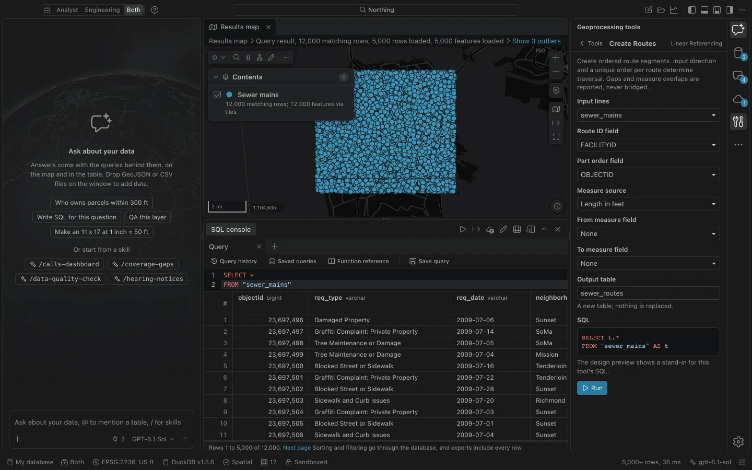The height and width of the screenshot is (470, 752).
Task: Open the Input lines sewer_mains dropdown
Action: click(x=648, y=115)
